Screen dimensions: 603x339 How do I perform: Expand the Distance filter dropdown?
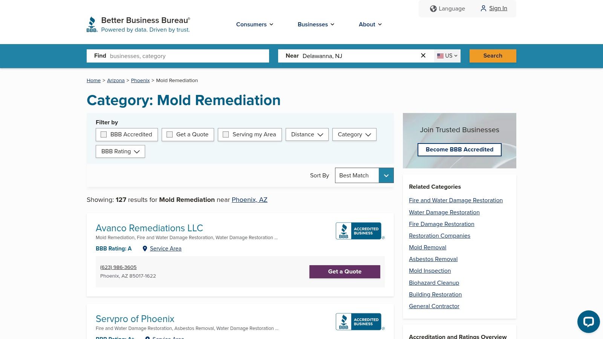pos(307,134)
